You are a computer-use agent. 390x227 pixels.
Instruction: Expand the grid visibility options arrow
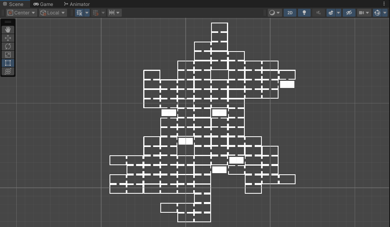(x=87, y=13)
